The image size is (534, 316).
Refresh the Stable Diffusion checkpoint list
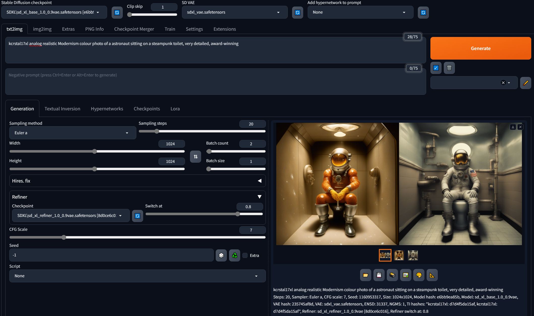tap(117, 12)
